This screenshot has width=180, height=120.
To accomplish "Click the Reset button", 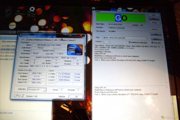I will point(154,22).
